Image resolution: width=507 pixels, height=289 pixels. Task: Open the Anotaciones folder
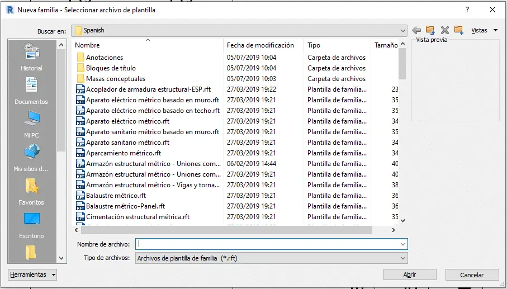[x=104, y=58]
